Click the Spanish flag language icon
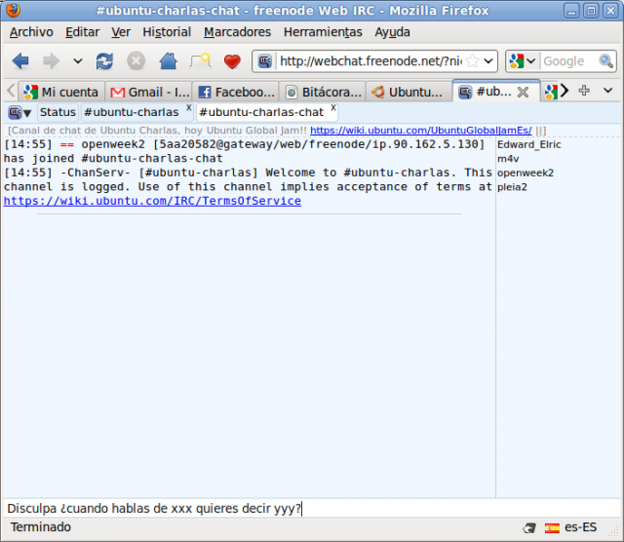Image resolution: width=624 pixels, height=542 pixels. click(552, 527)
